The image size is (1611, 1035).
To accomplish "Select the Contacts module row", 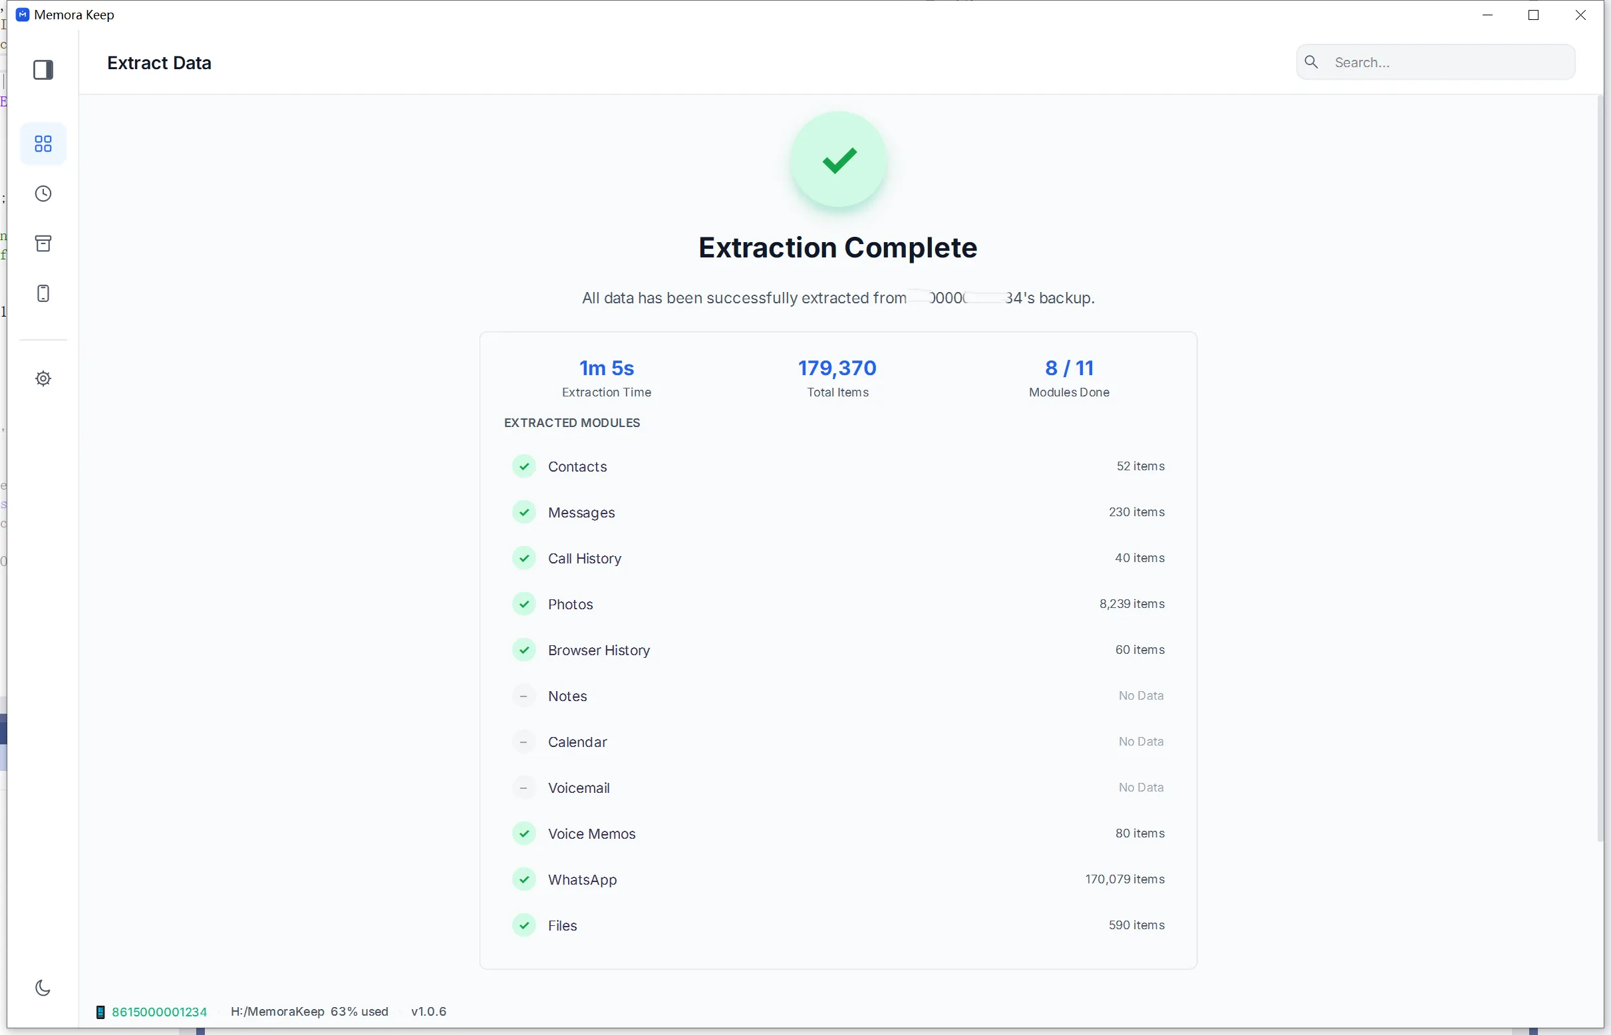I will [x=838, y=466].
